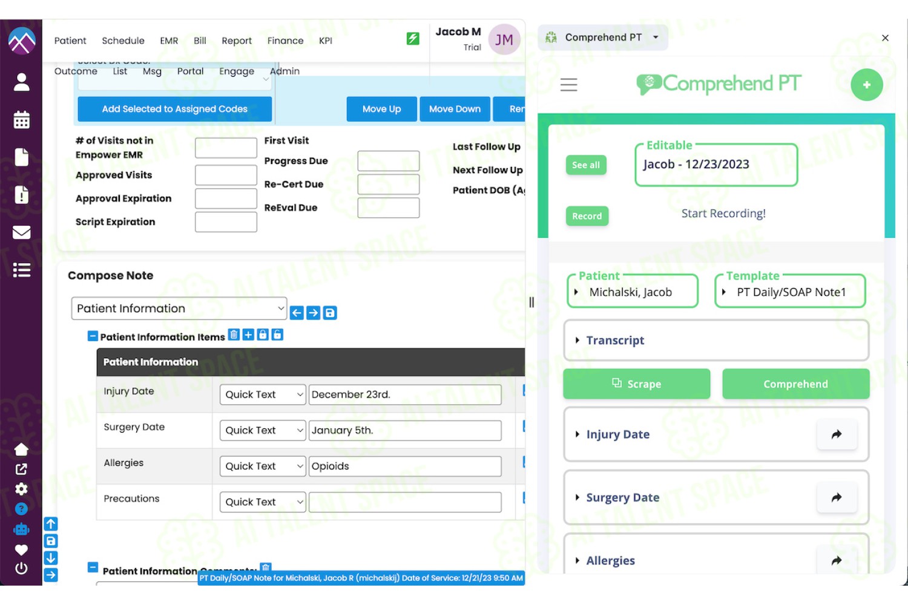This screenshot has height=605, width=908.
Task: Click Add Selected to Assigned Codes
Action: click(174, 109)
